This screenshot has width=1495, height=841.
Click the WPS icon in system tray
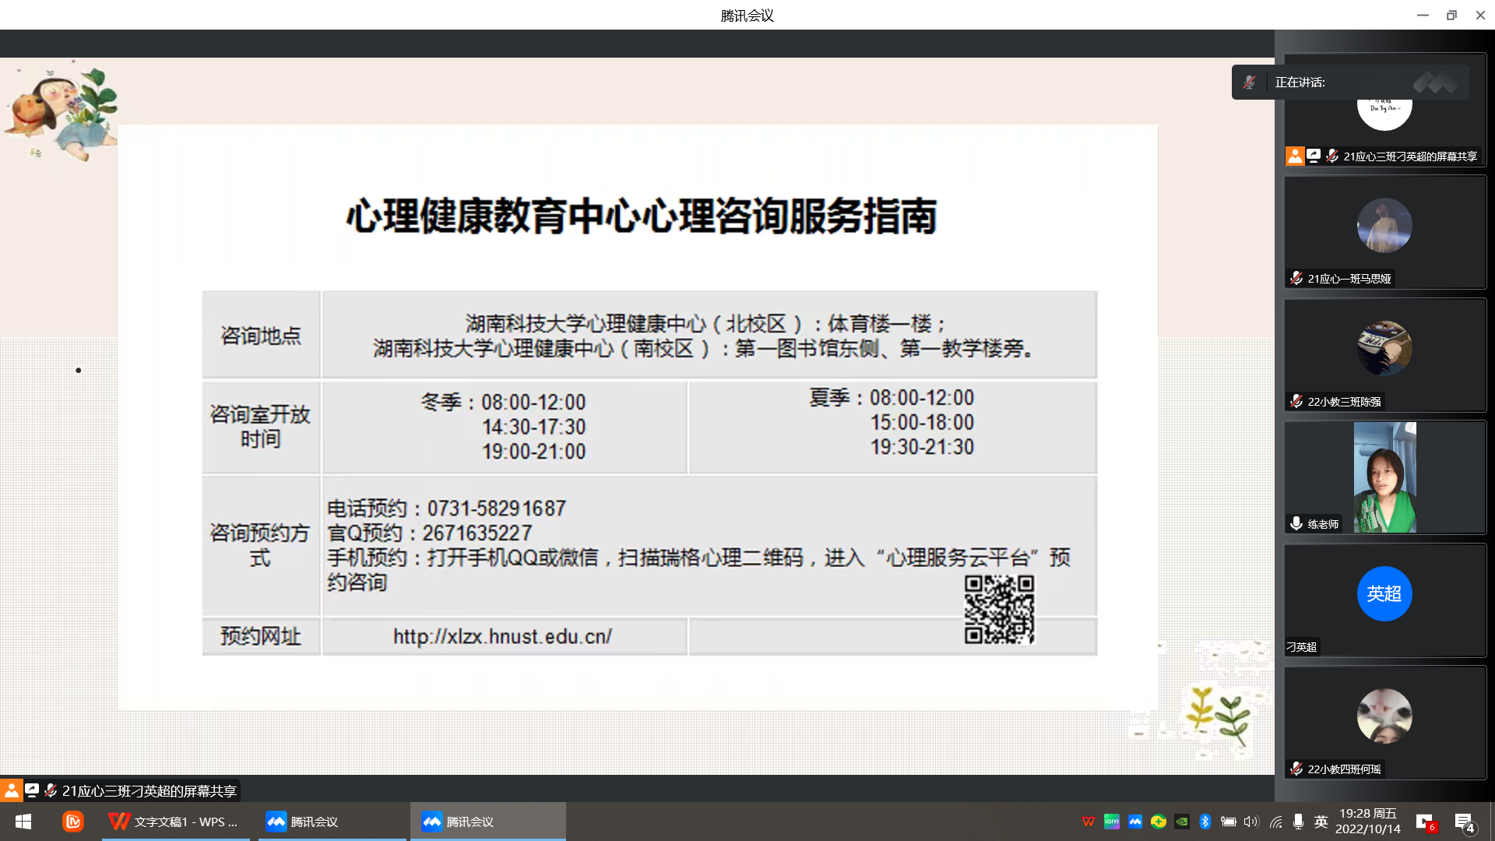pos(1088,822)
